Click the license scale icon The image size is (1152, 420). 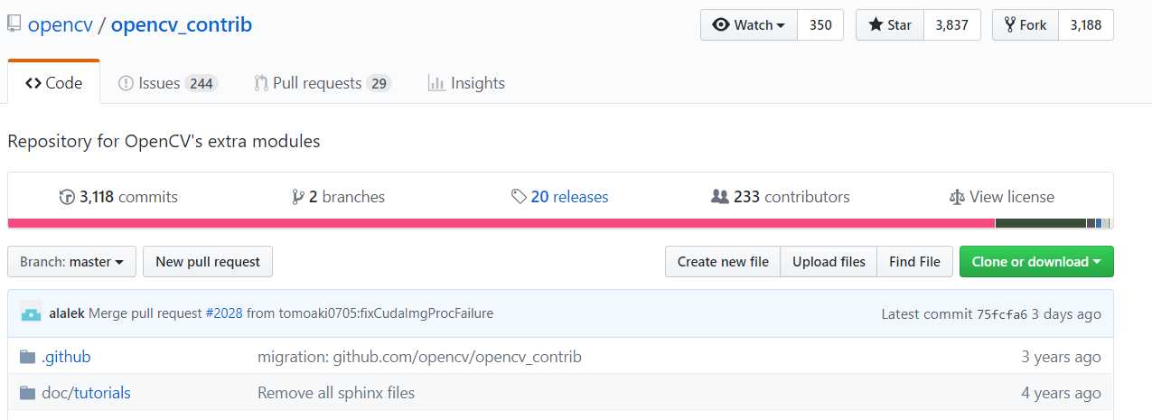coord(957,197)
